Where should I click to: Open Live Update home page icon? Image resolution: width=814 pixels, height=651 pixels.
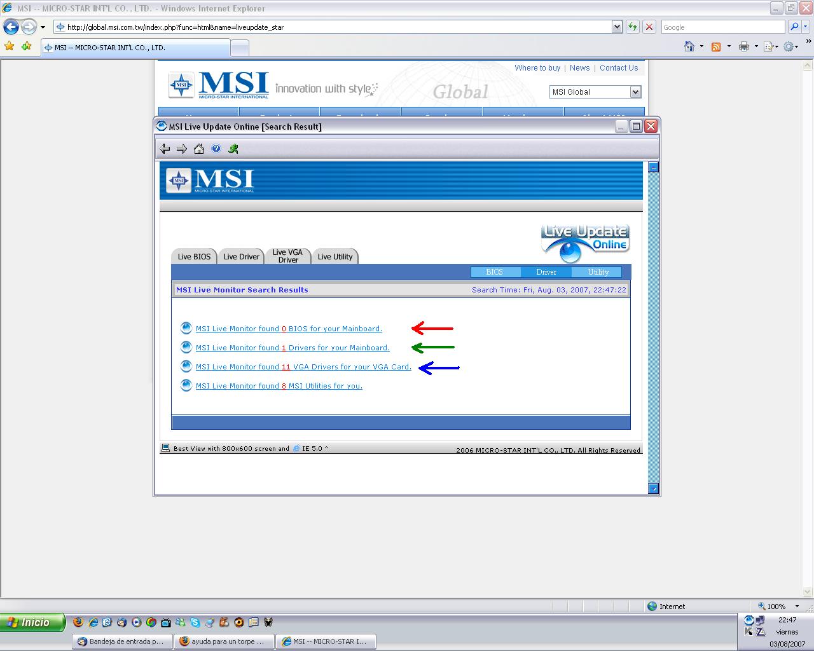(x=199, y=149)
